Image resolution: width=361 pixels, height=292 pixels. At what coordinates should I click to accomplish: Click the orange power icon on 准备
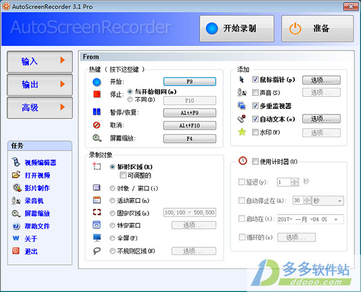pos(295,28)
